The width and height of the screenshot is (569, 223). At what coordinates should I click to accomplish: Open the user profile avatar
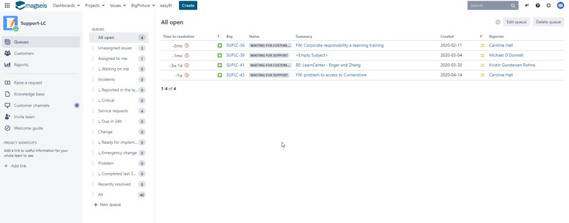click(560, 6)
